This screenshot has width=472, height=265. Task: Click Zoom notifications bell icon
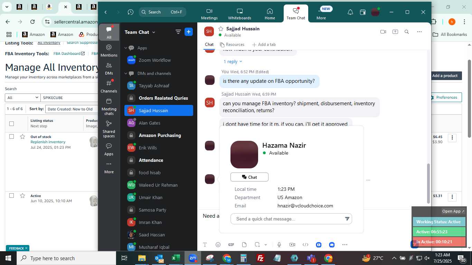pyautogui.click(x=350, y=12)
